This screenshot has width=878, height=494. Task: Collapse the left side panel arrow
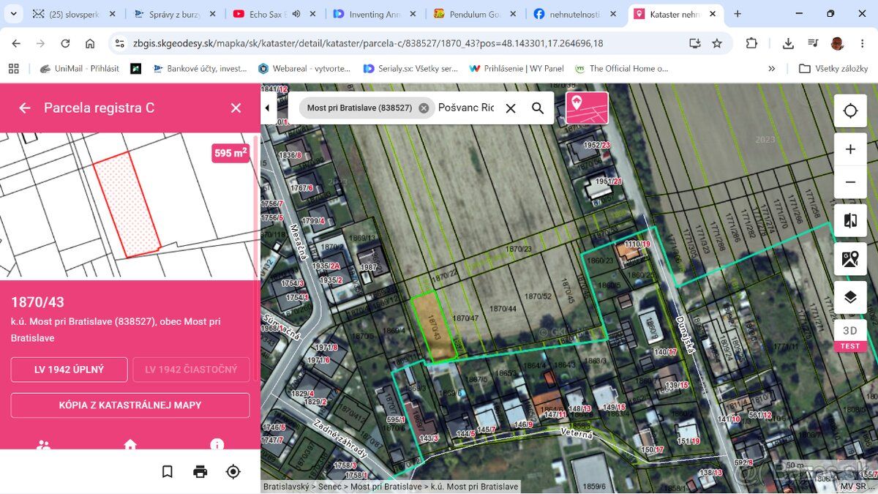point(267,108)
